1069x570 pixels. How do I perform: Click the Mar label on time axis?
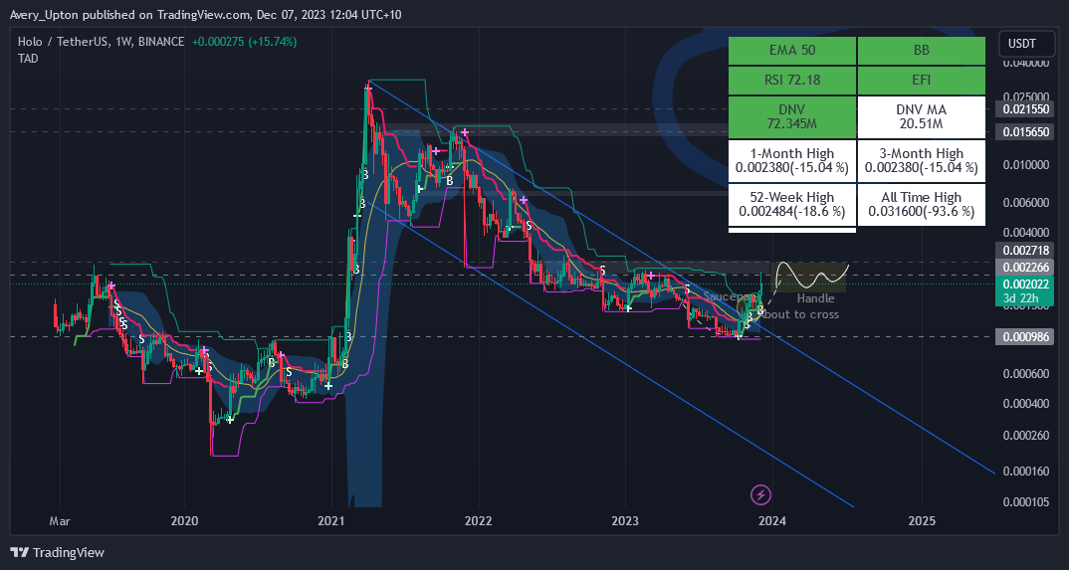point(60,521)
